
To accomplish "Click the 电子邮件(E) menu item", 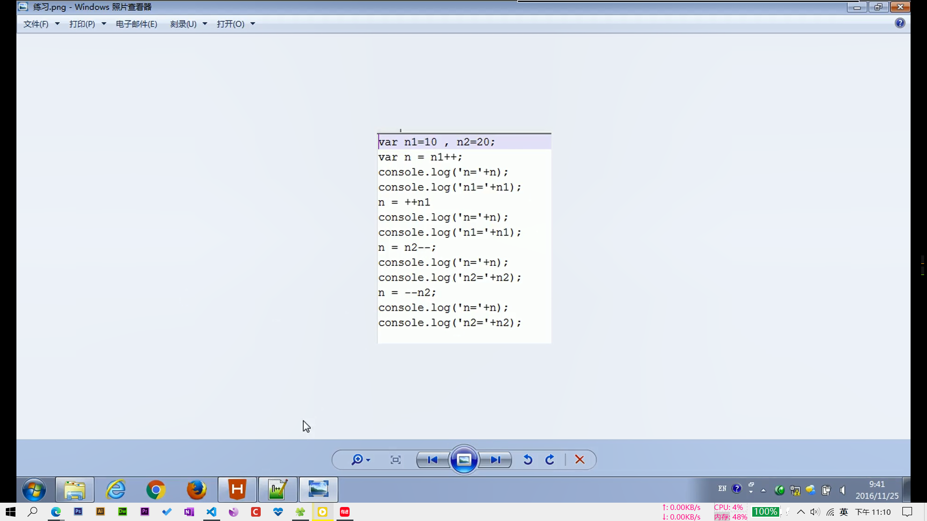I will click(x=136, y=24).
